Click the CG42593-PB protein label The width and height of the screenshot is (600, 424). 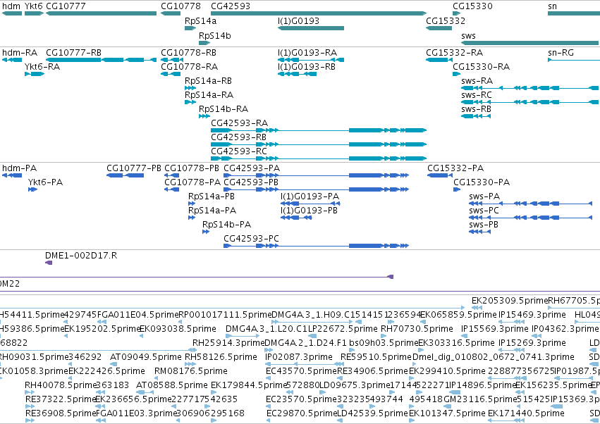click(x=251, y=182)
